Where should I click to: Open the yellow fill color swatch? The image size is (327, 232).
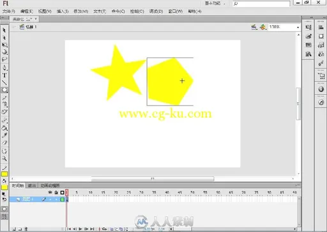(4, 187)
